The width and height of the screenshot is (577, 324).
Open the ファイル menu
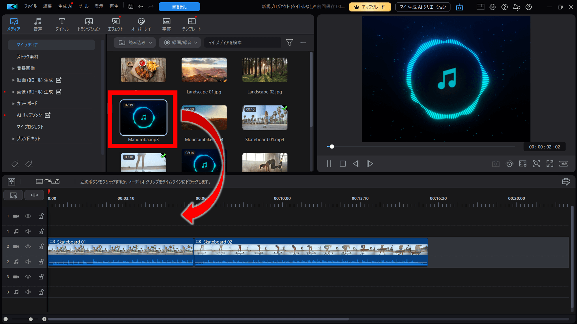coord(30,6)
